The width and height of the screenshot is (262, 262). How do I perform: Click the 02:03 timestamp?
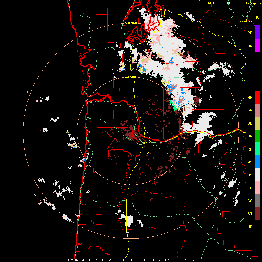188,260
